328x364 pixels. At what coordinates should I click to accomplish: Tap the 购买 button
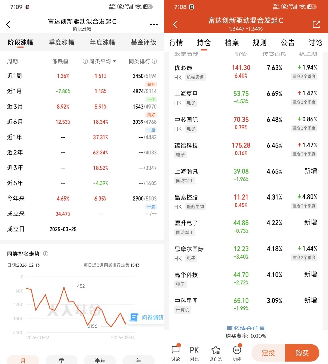[x=302, y=353]
